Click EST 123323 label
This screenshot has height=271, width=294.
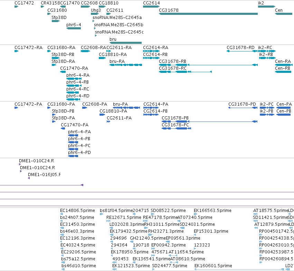point(202,245)
